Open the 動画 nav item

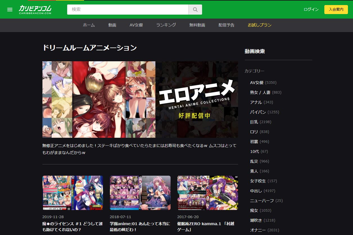point(112,25)
